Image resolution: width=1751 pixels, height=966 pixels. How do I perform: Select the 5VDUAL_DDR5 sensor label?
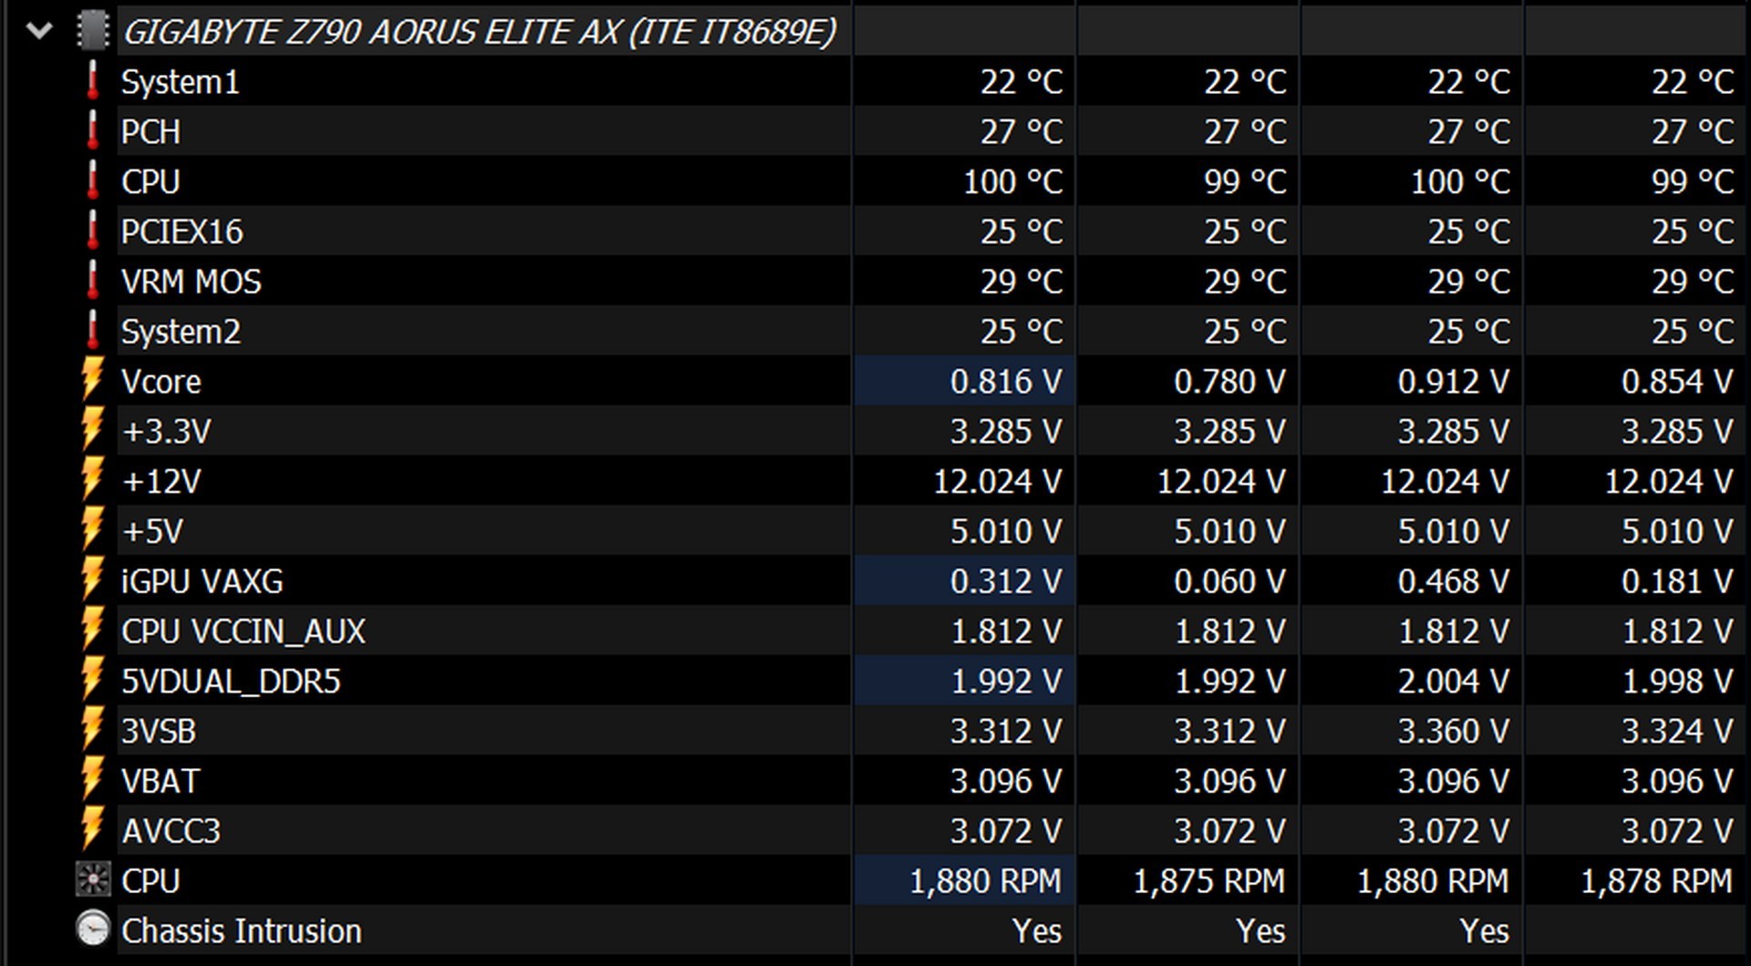click(231, 683)
